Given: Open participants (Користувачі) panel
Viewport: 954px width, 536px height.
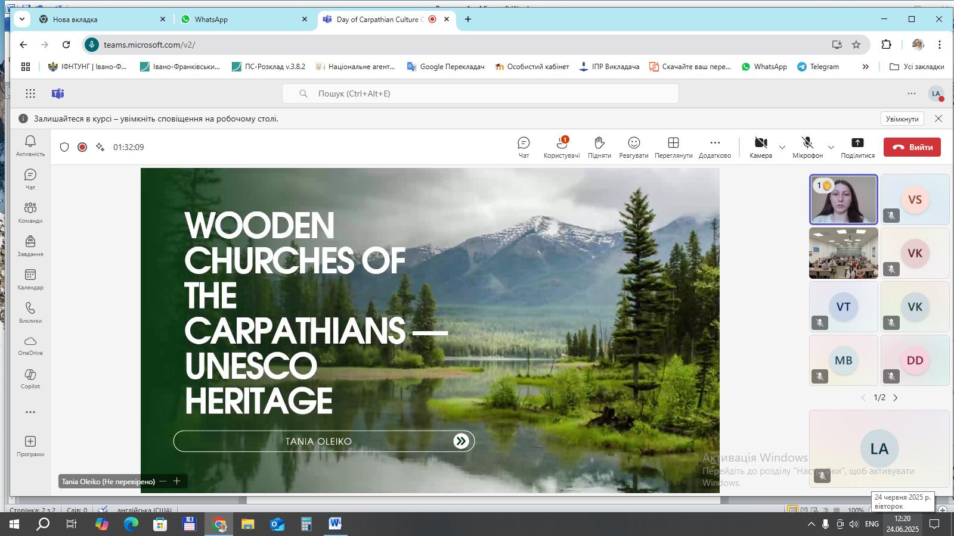Looking at the screenshot, I should tap(562, 147).
